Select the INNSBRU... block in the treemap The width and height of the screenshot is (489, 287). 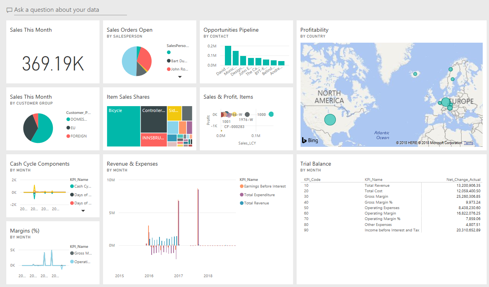(153, 140)
